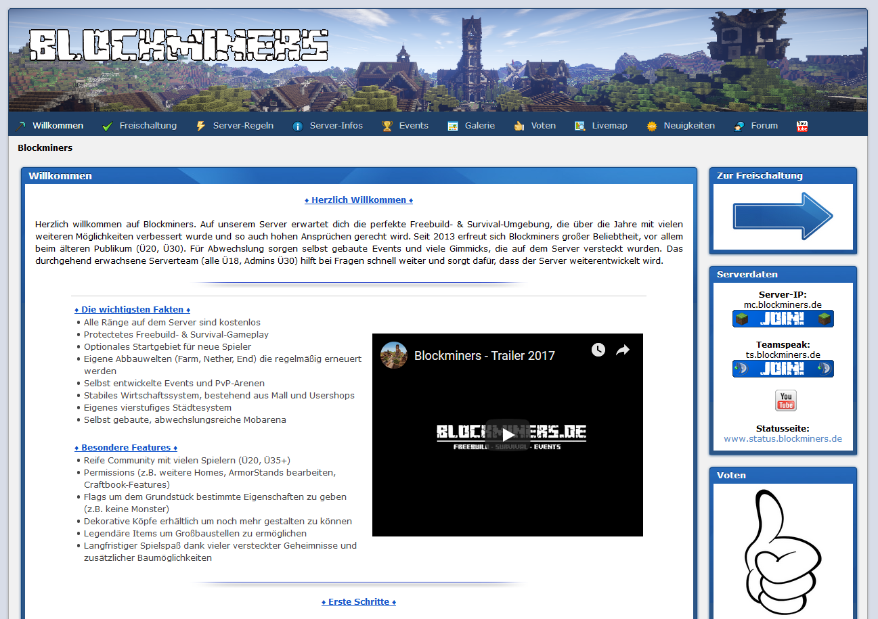Click the channel avatar on the trailer video

click(x=394, y=355)
